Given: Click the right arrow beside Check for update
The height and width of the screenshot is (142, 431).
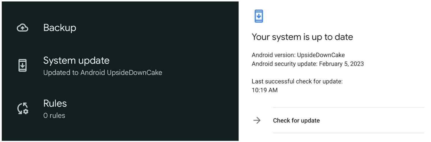Looking at the screenshot, I should (x=257, y=120).
